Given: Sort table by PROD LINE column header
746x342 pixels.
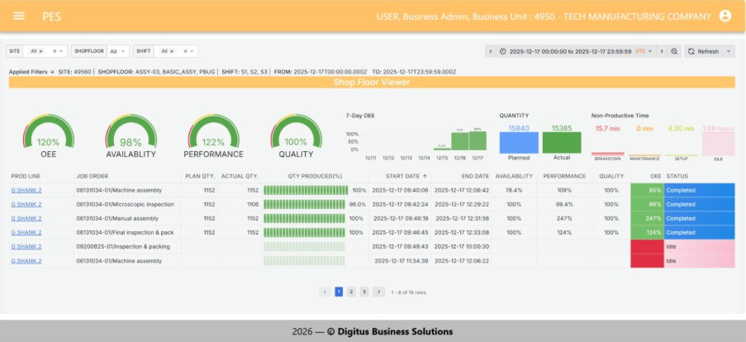Looking at the screenshot, I should [26, 176].
